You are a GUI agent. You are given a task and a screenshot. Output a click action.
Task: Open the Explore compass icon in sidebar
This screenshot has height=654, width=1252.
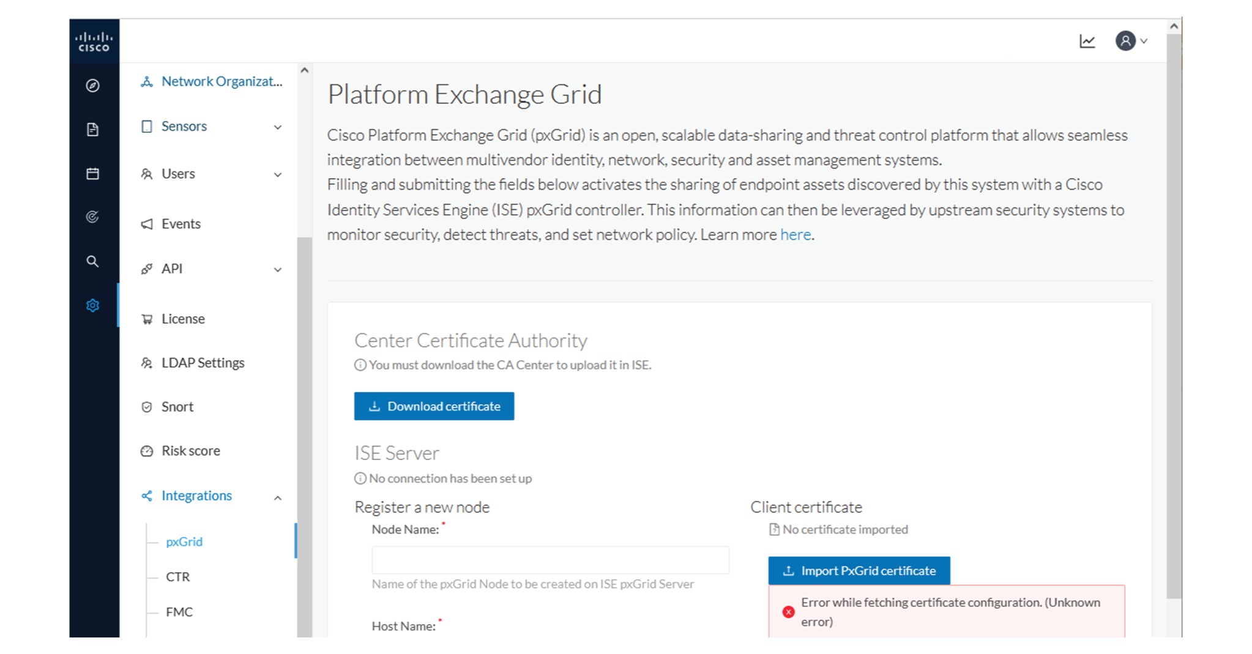92,86
